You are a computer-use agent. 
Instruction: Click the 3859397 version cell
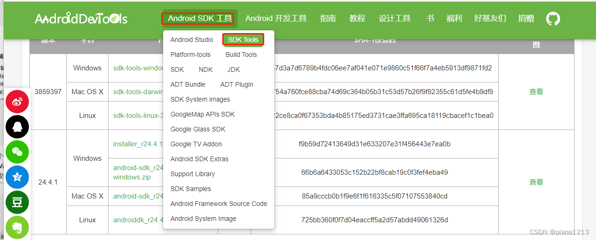coord(48,92)
